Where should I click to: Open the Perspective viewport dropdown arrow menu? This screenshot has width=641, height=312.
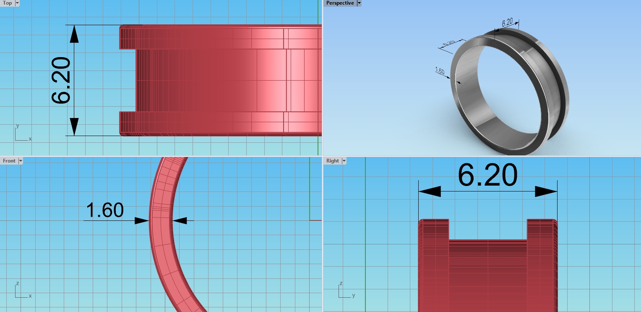pyautogui.click(x=359, y=3)
